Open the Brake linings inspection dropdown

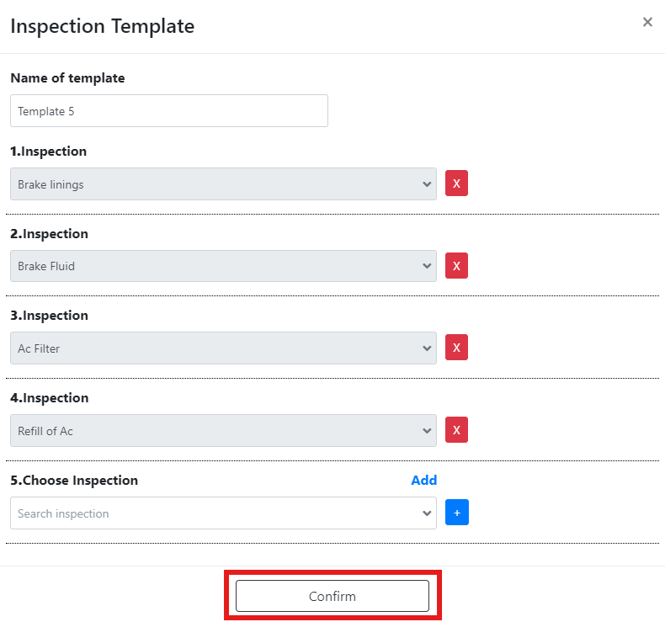(223, 184)
